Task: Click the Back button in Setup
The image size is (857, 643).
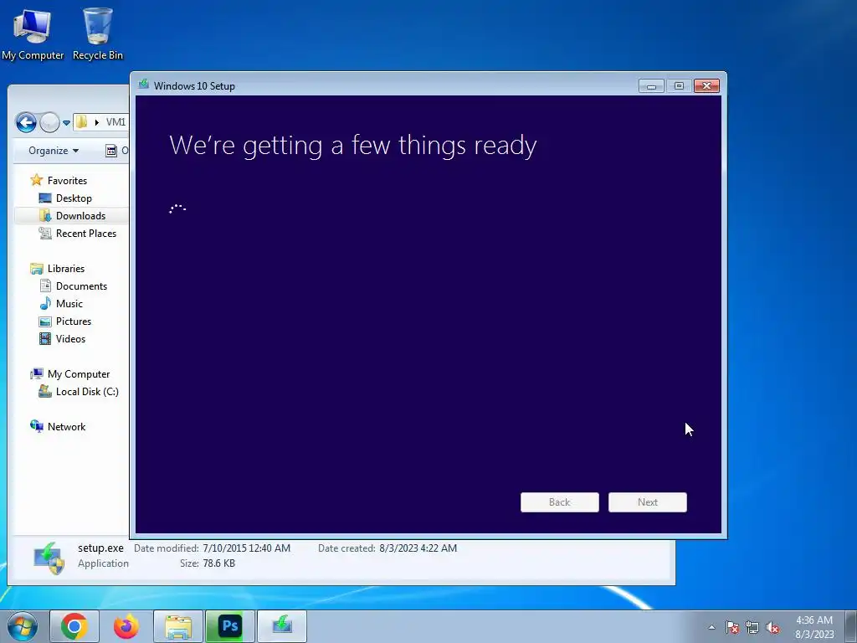Action: 559,502
